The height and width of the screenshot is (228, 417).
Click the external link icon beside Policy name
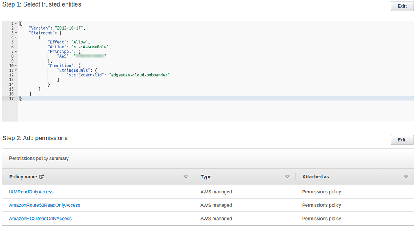point(41,177)
